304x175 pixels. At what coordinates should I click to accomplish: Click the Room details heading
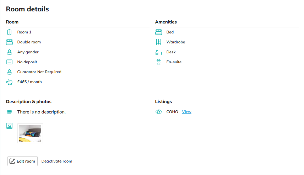27,9
